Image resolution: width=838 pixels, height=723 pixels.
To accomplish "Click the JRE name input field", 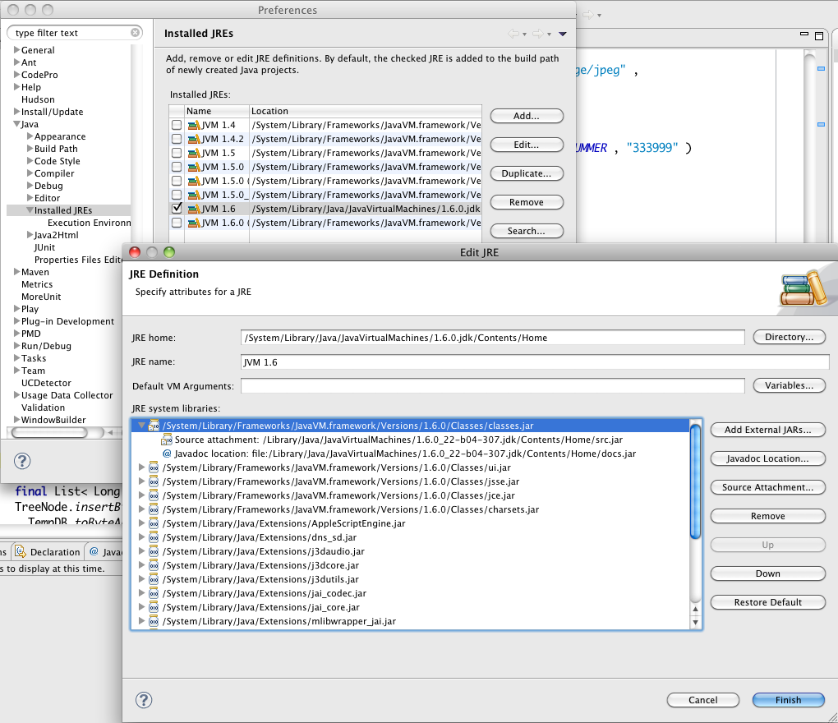I will tap(535, 362).
